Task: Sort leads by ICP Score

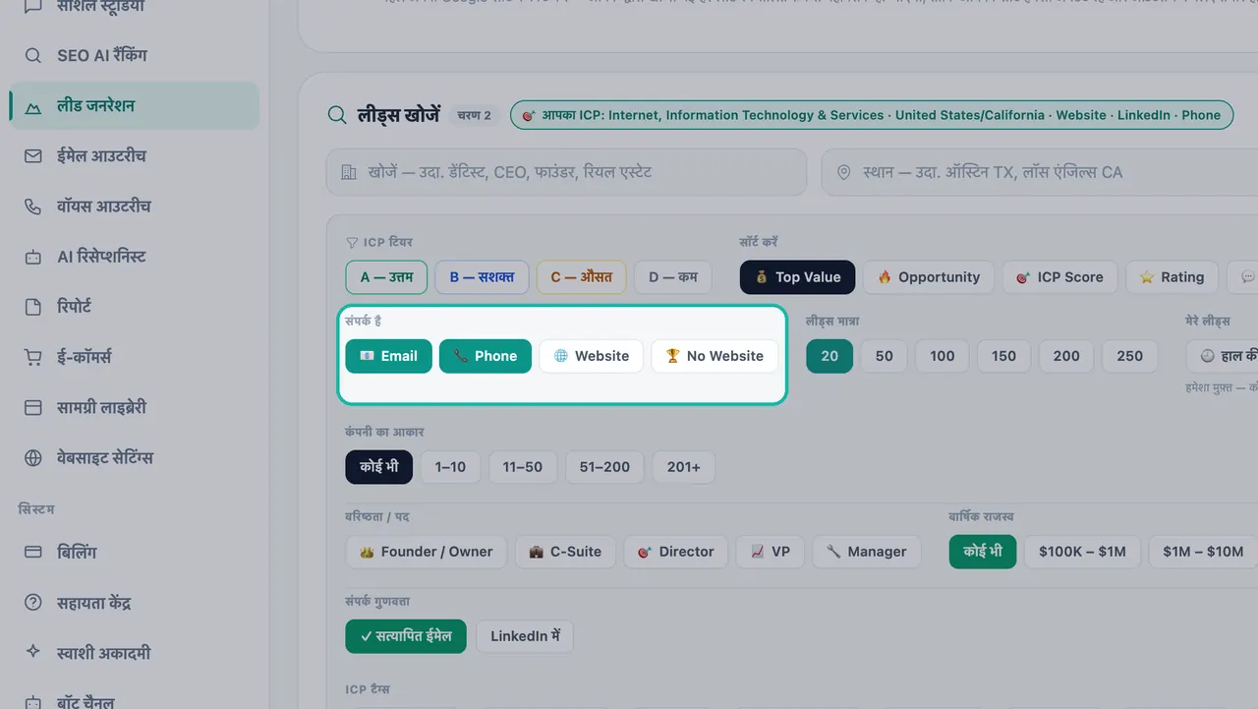Action: (1059, 277)
